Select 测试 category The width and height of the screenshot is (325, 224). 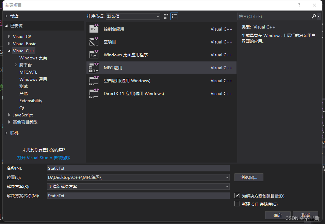(x=23, y=87)
